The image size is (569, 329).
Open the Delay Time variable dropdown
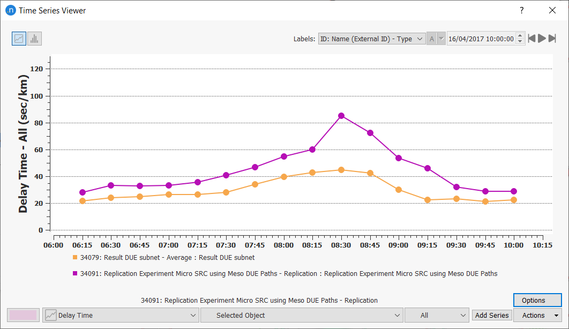pyautogui.click(x=121, y=316)
